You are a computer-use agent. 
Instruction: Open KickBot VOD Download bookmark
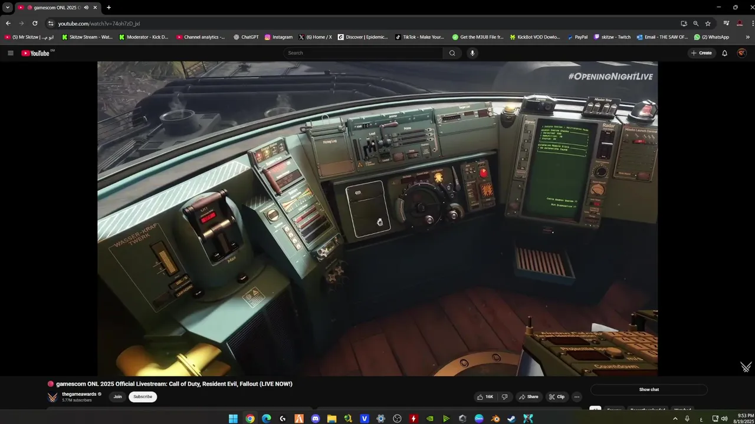point(534,37)
